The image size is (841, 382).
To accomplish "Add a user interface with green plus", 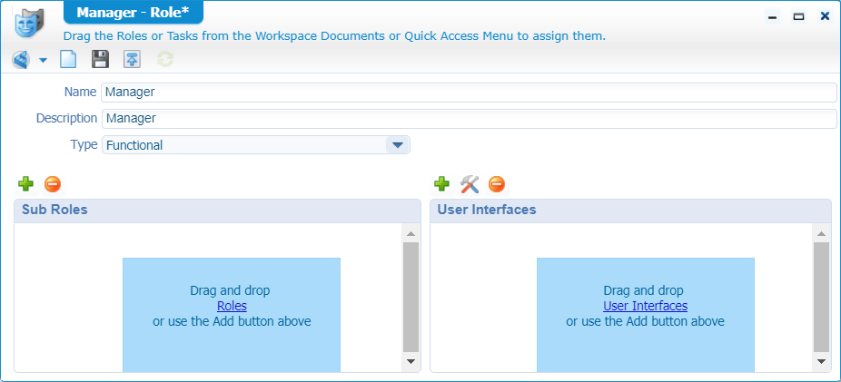I will (441, 184).
